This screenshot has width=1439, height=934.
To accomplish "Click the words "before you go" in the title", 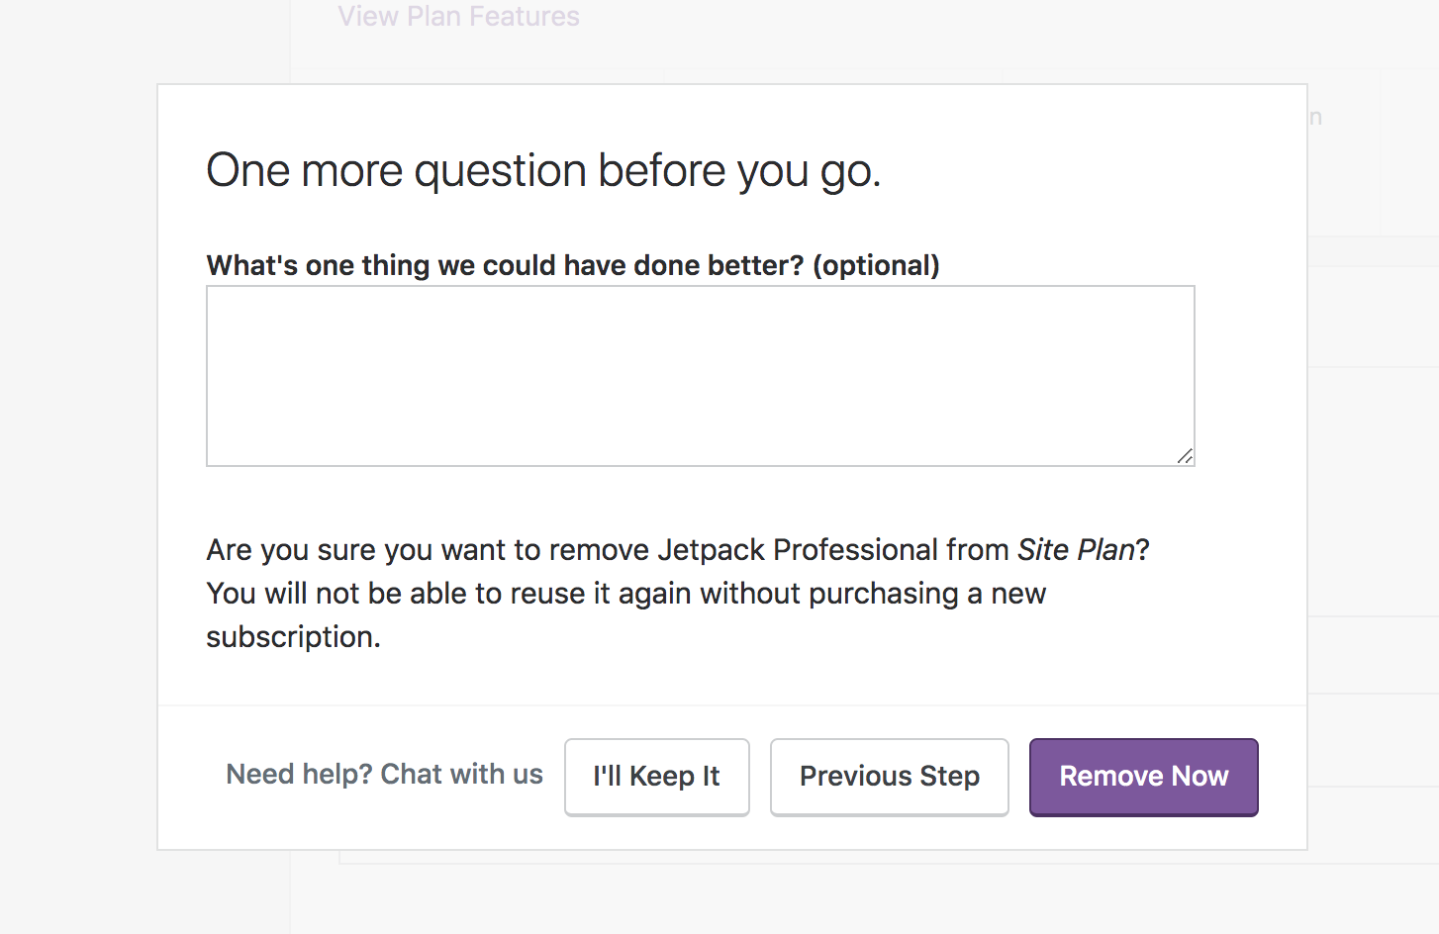I will [x=738, y=170].
